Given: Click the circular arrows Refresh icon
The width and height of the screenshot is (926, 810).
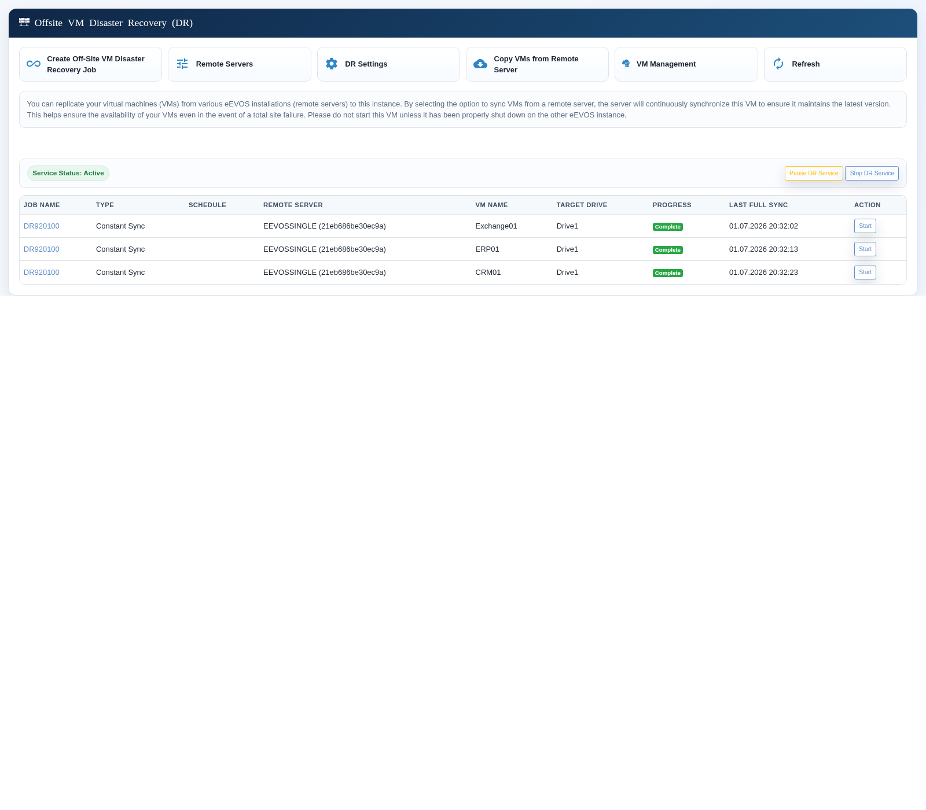Looking at the screenshot, I should 778,64.
